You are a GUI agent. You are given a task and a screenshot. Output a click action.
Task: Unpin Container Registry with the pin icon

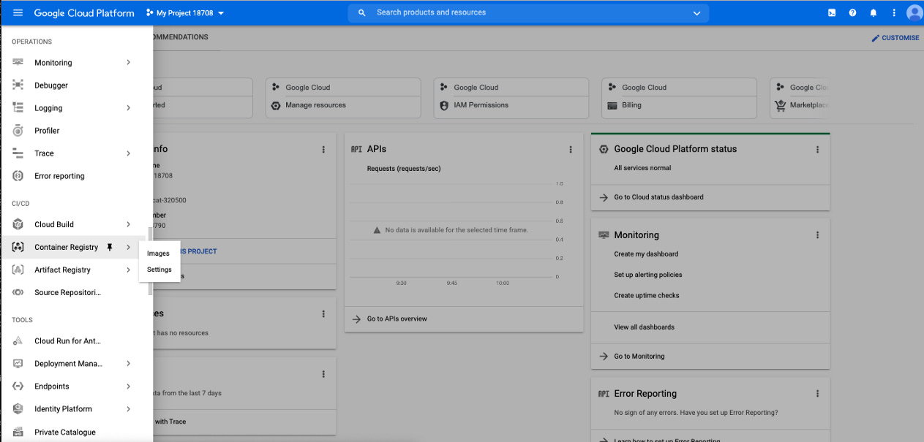point(110,247)
